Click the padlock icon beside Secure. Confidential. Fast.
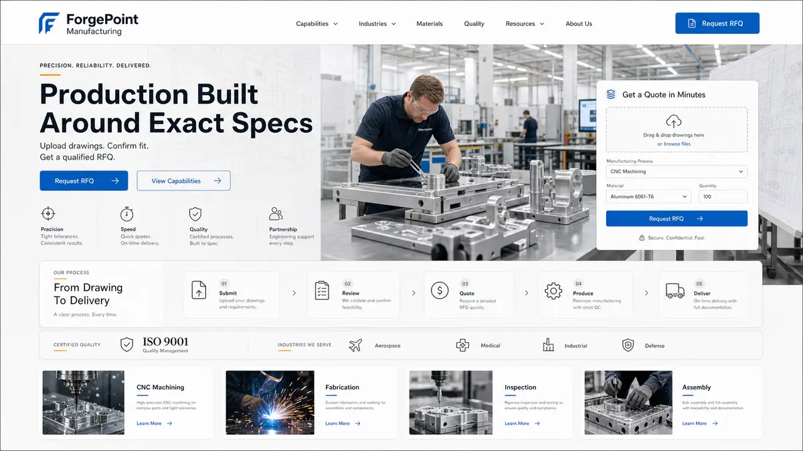The image size is (803, 451). pyautogui.click(x=642, y=238)
